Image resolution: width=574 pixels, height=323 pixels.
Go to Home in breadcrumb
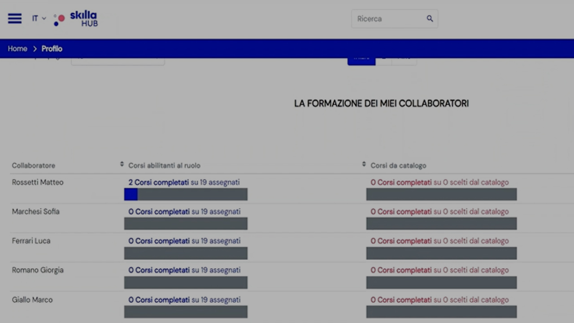[17, 49]
